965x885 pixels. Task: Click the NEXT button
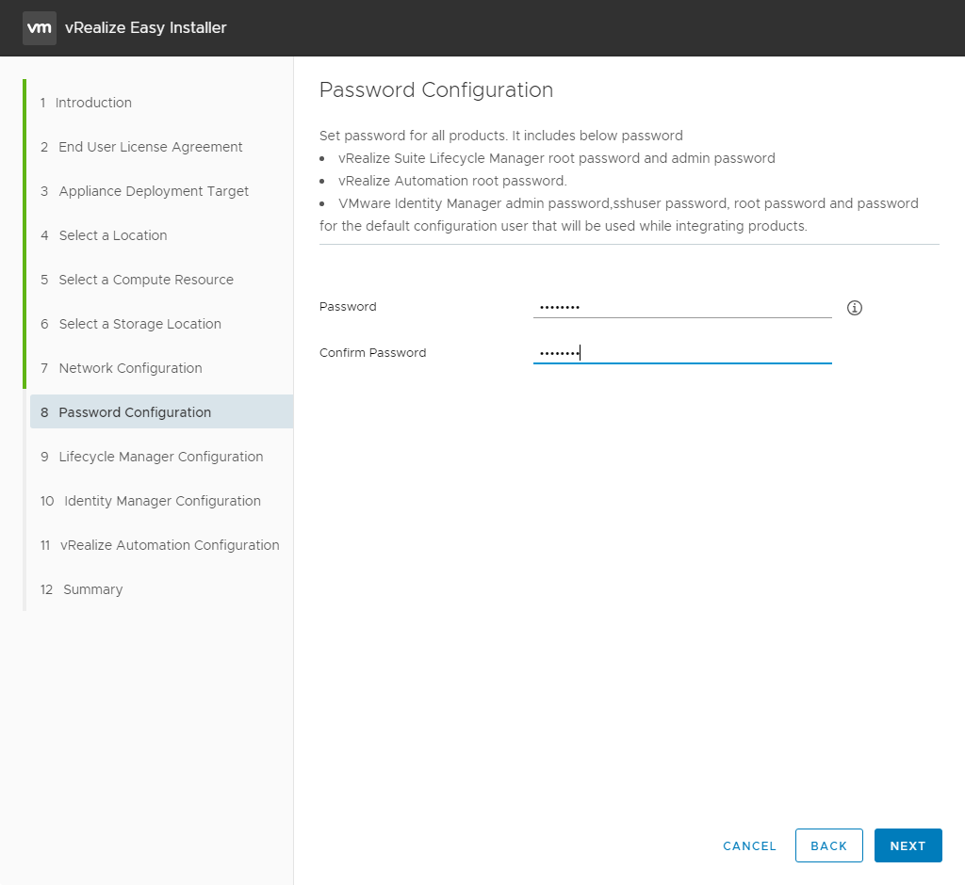[908, 845]
